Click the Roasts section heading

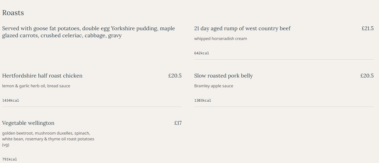click(x=13, y=13)
